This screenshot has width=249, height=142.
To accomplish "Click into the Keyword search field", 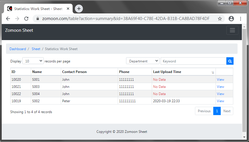I will [193, 61].
